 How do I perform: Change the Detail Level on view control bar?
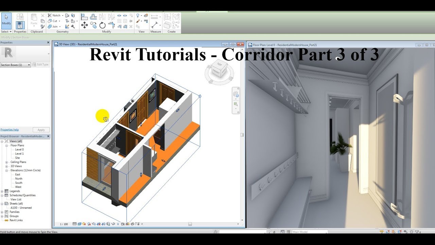click(x=75, y=224)
